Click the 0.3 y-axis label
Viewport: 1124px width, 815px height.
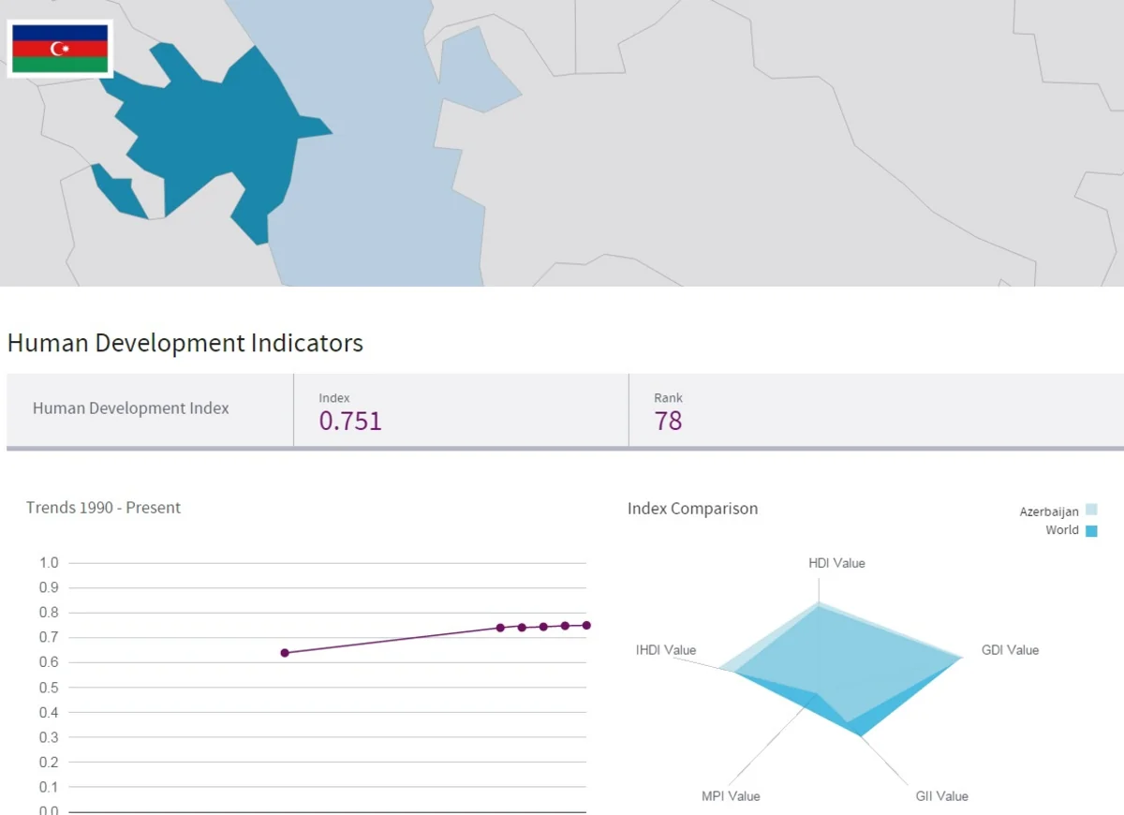coord(49,737)
